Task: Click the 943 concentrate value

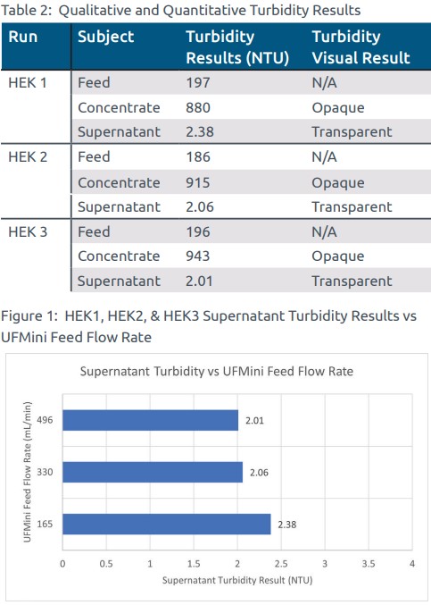Action: 198,256
